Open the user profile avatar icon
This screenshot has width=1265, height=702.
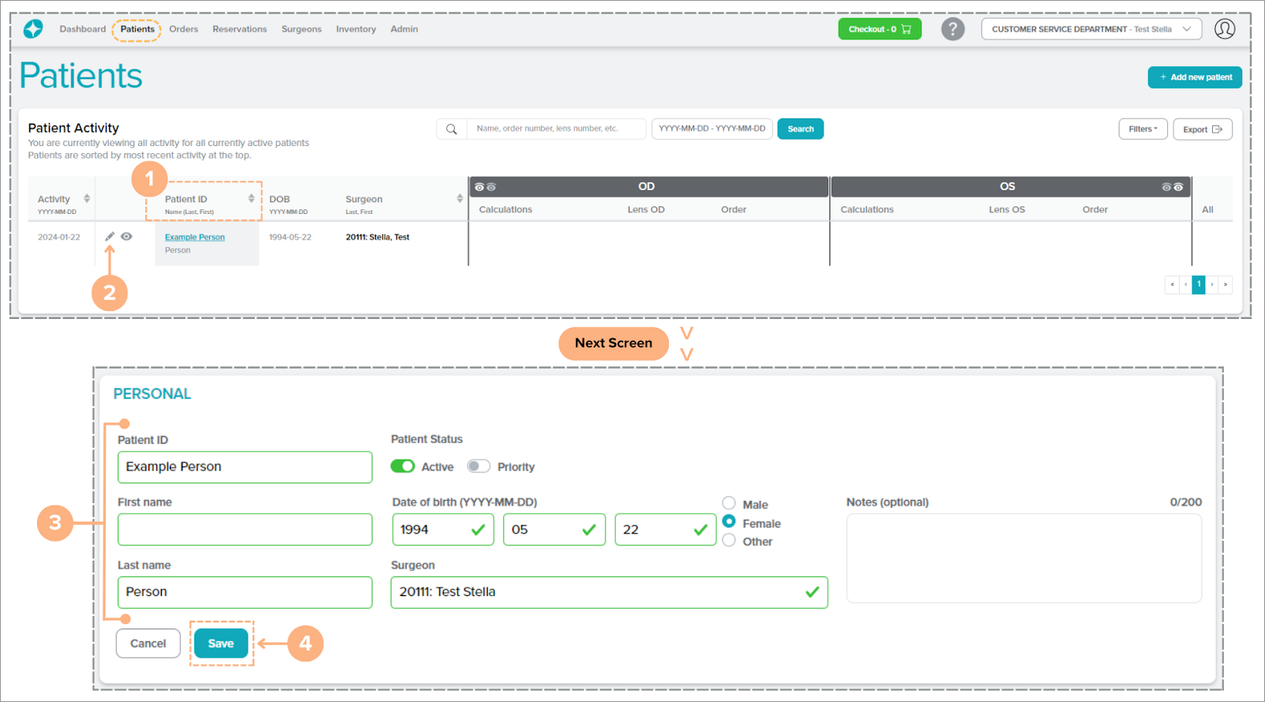[1224, 29]
